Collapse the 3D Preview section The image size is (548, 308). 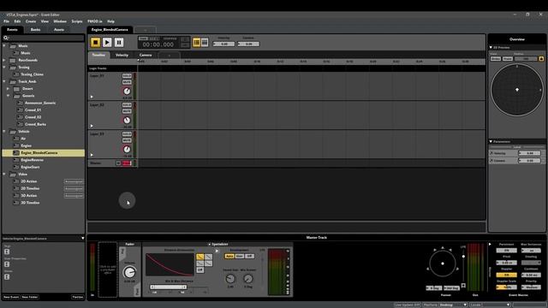point(491,48)
